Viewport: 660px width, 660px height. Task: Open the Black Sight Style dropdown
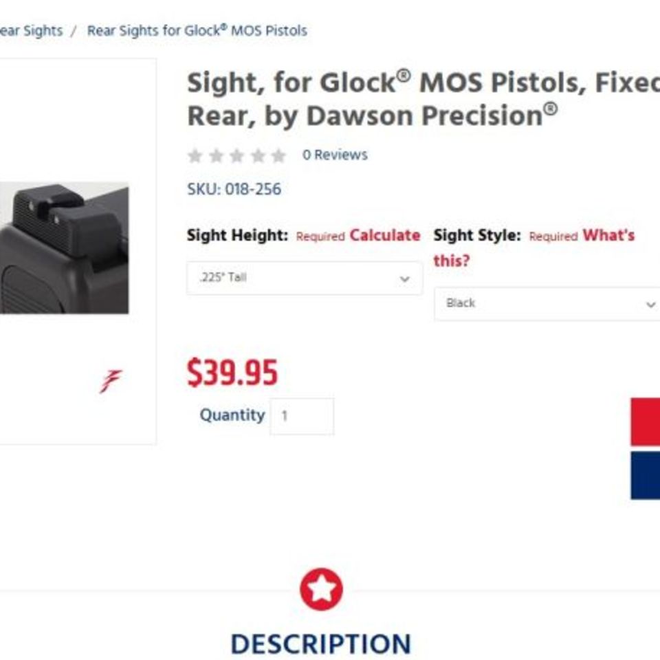tap(547, 302)
